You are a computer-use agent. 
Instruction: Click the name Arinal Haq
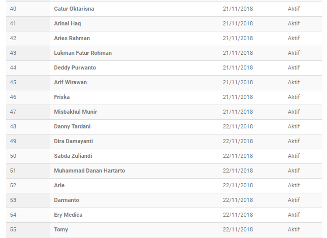coord(68,23)
